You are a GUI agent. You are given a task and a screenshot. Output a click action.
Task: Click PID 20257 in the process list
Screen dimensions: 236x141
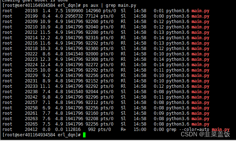coord(31,103)
